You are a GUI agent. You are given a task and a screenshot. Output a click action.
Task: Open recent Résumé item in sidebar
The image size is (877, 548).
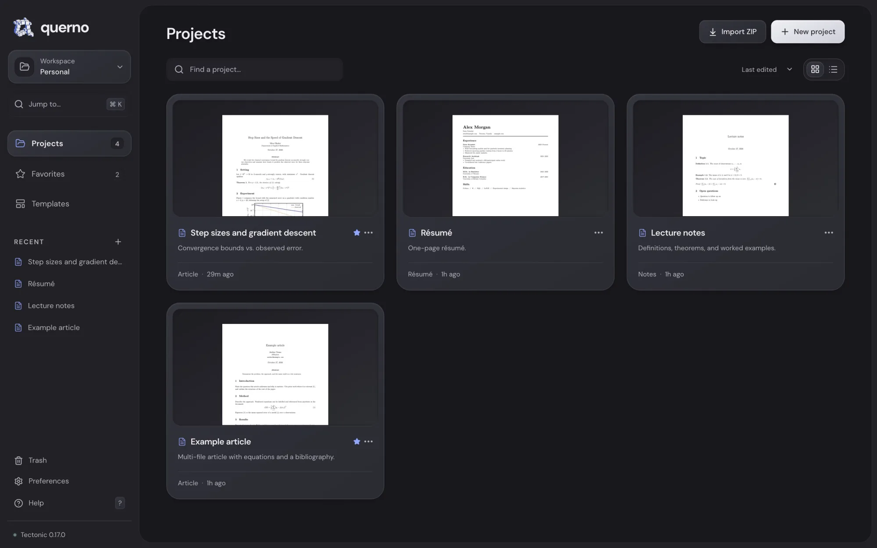click(x=69, y=284)
